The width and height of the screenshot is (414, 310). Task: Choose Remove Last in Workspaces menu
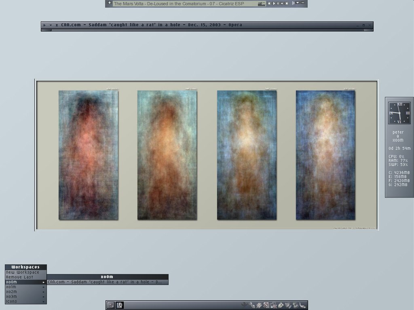pos(25,277)
